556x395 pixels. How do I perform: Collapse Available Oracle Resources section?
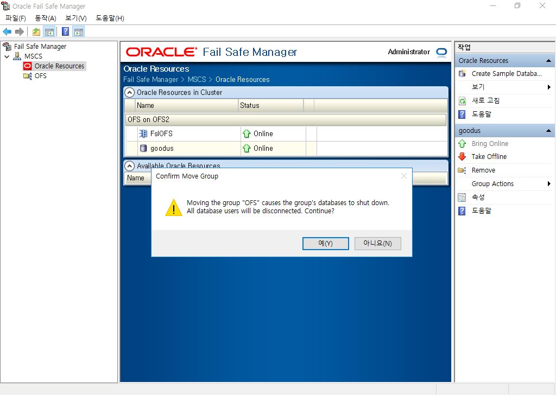click(x=130, y=166)
